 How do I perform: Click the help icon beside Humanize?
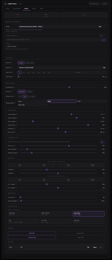click(x=15, y=197)
